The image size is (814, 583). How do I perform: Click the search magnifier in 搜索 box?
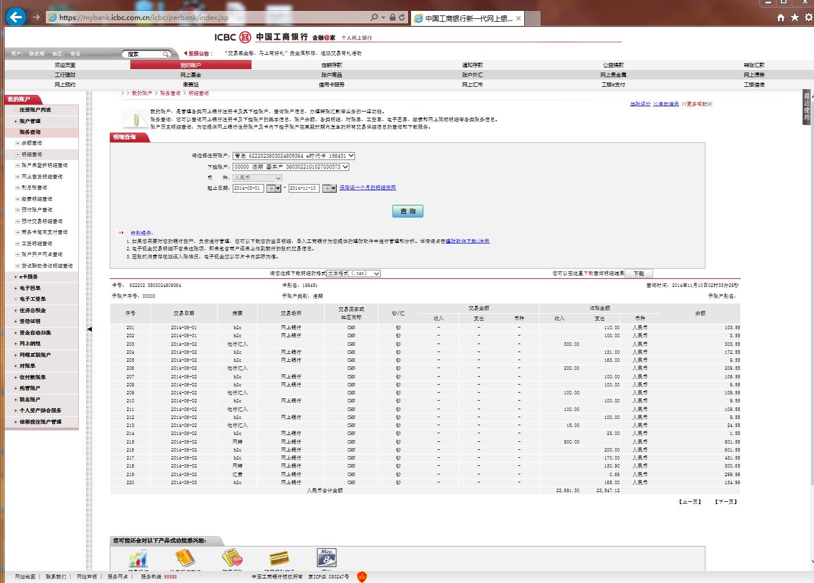[166, 54]
